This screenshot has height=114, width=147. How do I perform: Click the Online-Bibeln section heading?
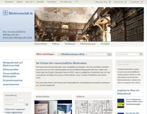43,97
